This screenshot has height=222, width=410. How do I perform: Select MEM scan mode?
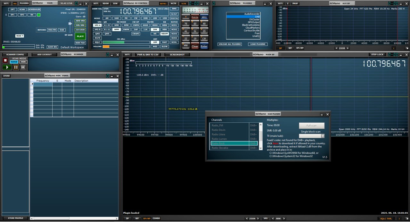pyautogui.click(x=23, y=62)
